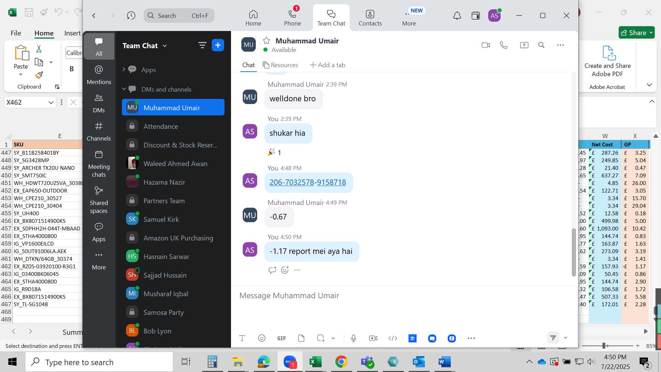
Task: Open the Paste dropdown arrow in Excel
Action: pyautogui.click(x=21, y=74)
